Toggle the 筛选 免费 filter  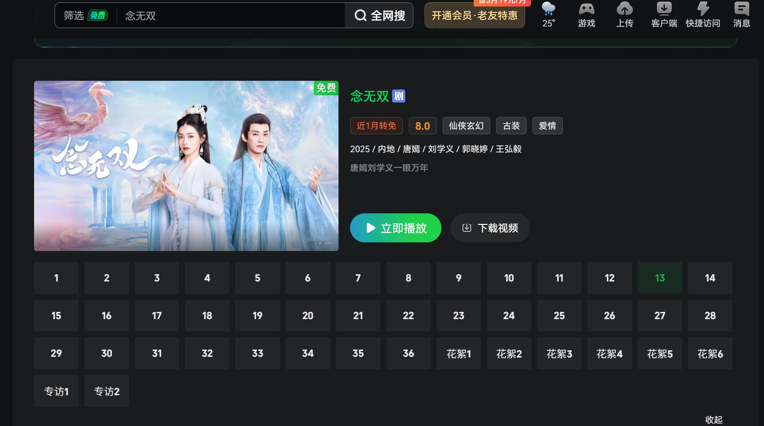pos(86,15)
